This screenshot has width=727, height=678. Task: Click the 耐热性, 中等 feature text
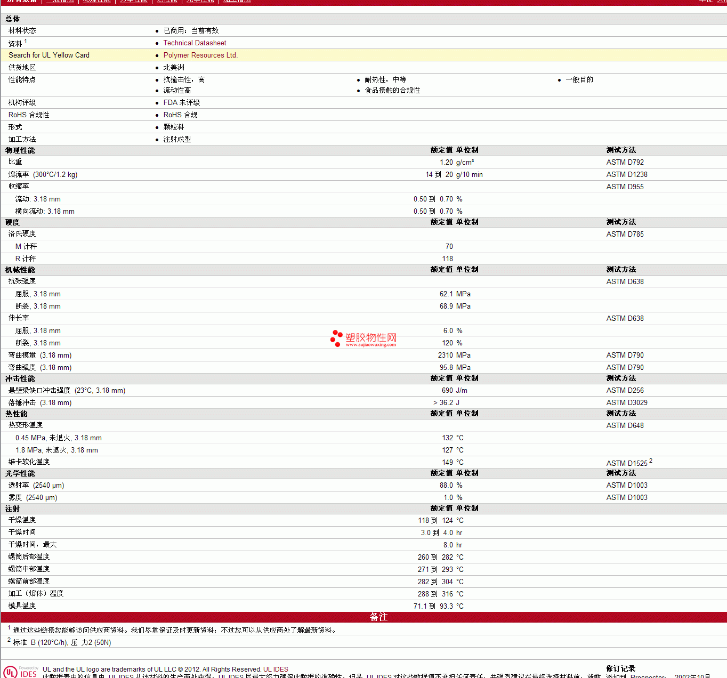coord(385,80)
